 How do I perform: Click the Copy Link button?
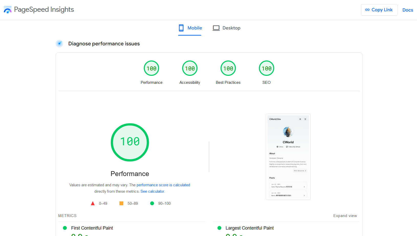(x=379, y=9)
